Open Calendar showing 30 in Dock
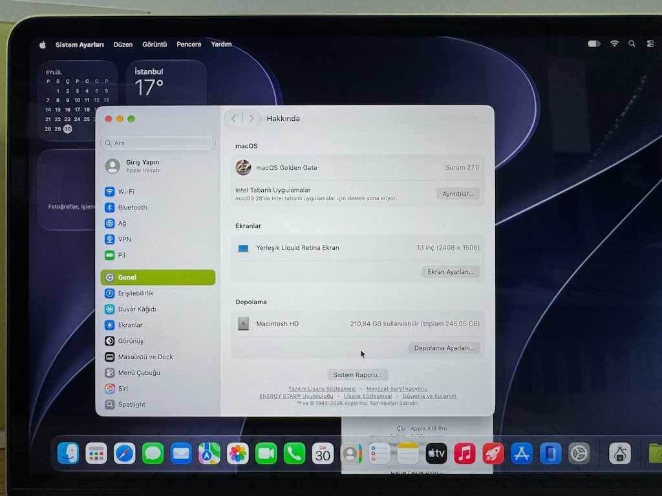This screenshot has width=662, height=496. pyautogui.click(x=323, y=453)
